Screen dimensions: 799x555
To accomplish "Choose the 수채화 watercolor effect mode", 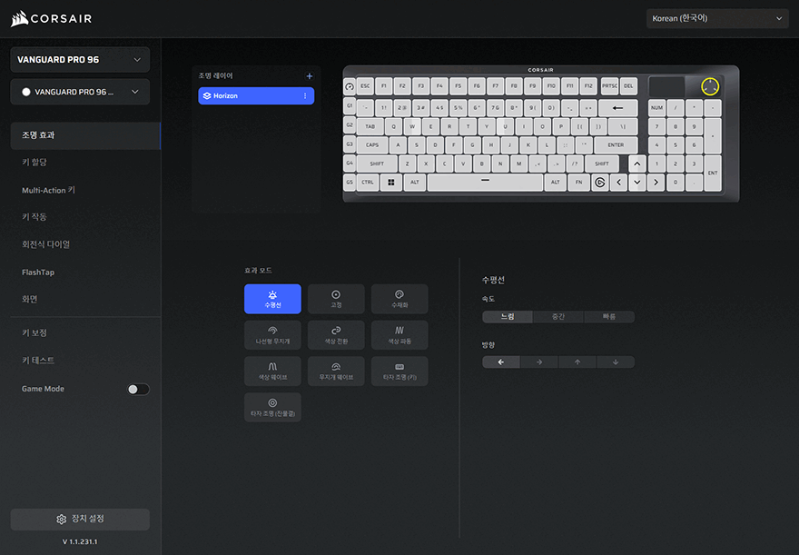I will click(x=399, y=299).
